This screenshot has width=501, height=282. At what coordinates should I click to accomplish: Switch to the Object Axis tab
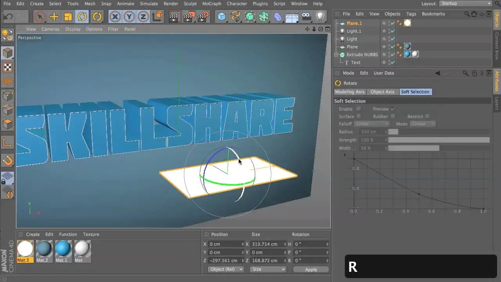click(382, 92)
